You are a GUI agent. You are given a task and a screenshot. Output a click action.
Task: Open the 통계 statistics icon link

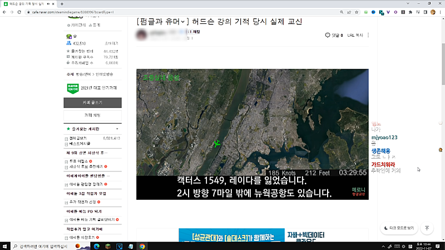tap(90, 25)
